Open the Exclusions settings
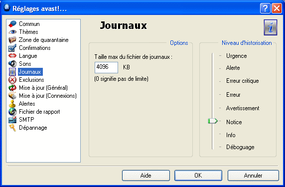Viewport: 285px width, 187px height. click(31, 80)
